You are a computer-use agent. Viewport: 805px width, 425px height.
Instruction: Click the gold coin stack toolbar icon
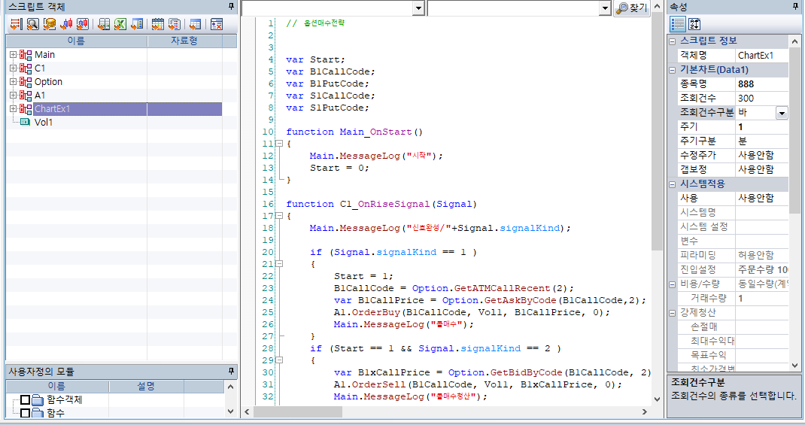[x=50, y=24]
